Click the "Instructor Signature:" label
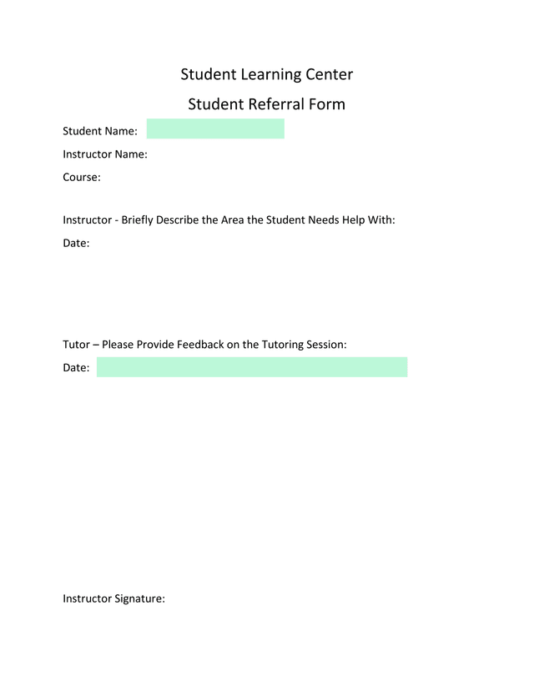The image size is (534, 691). [114, 598]
